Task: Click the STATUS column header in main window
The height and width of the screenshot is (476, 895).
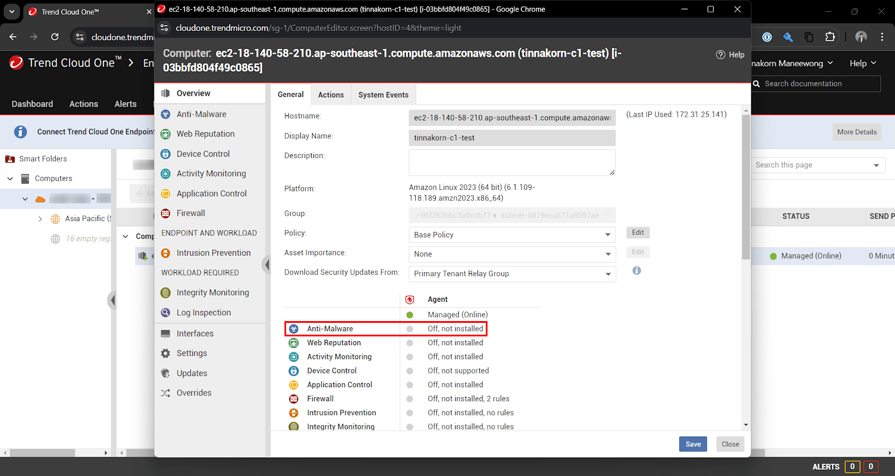Action: tap(795, 216)
